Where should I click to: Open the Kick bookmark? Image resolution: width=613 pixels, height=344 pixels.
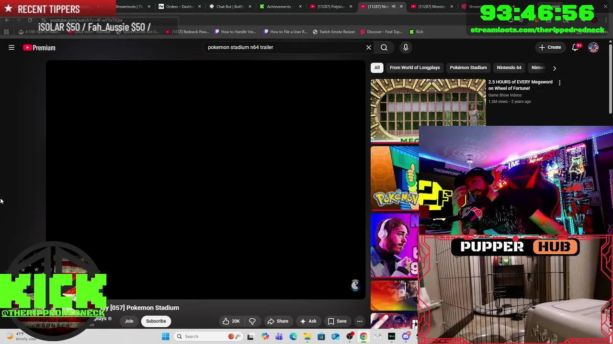tap(416, 32)
